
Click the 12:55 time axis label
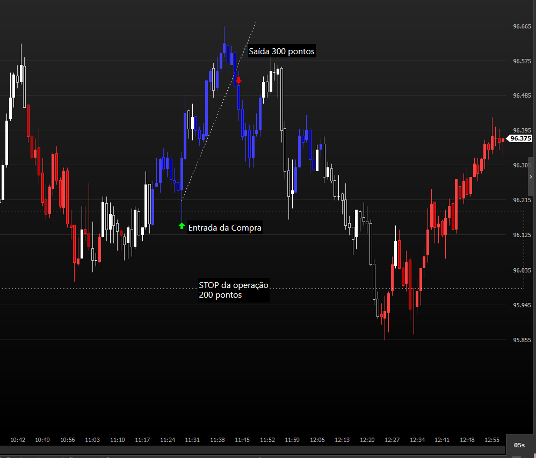(x=492, y=440)
